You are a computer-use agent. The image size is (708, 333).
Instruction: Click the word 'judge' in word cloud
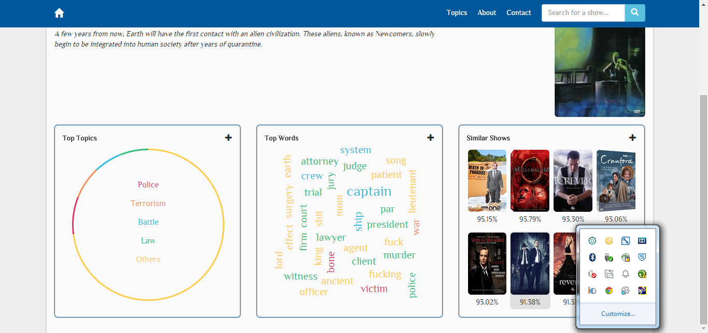(x=355, y=166)
